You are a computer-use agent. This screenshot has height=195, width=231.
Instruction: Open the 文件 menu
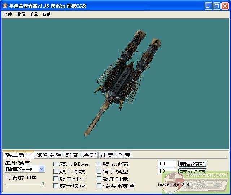(x=8, y=14)
